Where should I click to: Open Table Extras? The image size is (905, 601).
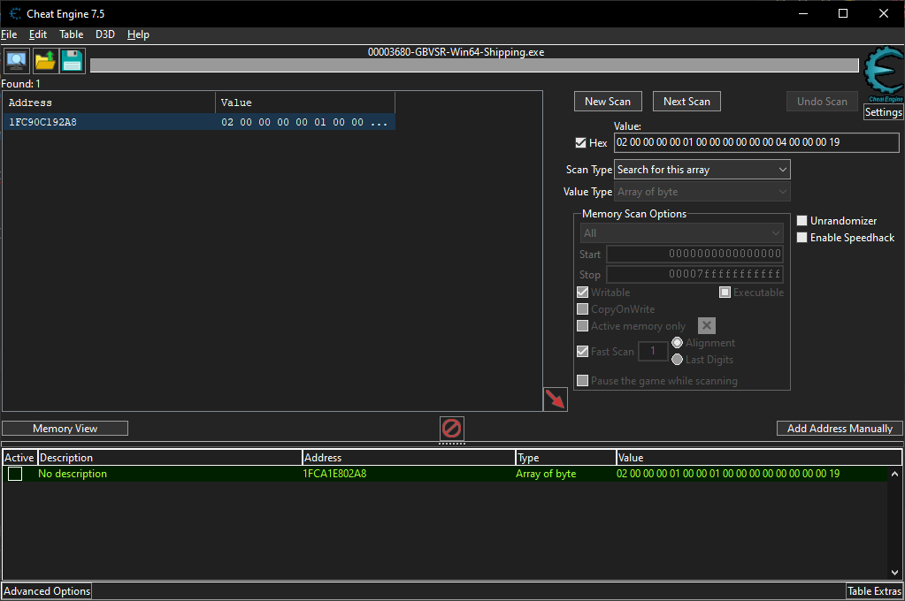click(x=874, y=591)
